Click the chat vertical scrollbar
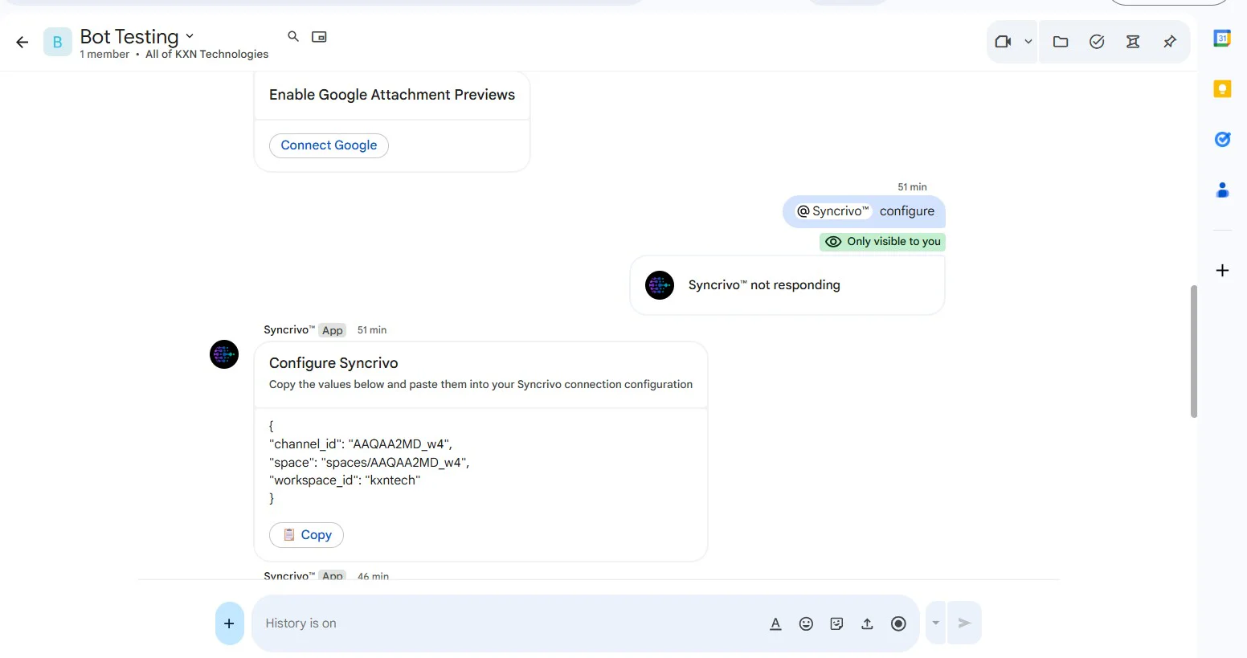The height and width of the screenshot is (658, 1247). (x=1193, y=351)
